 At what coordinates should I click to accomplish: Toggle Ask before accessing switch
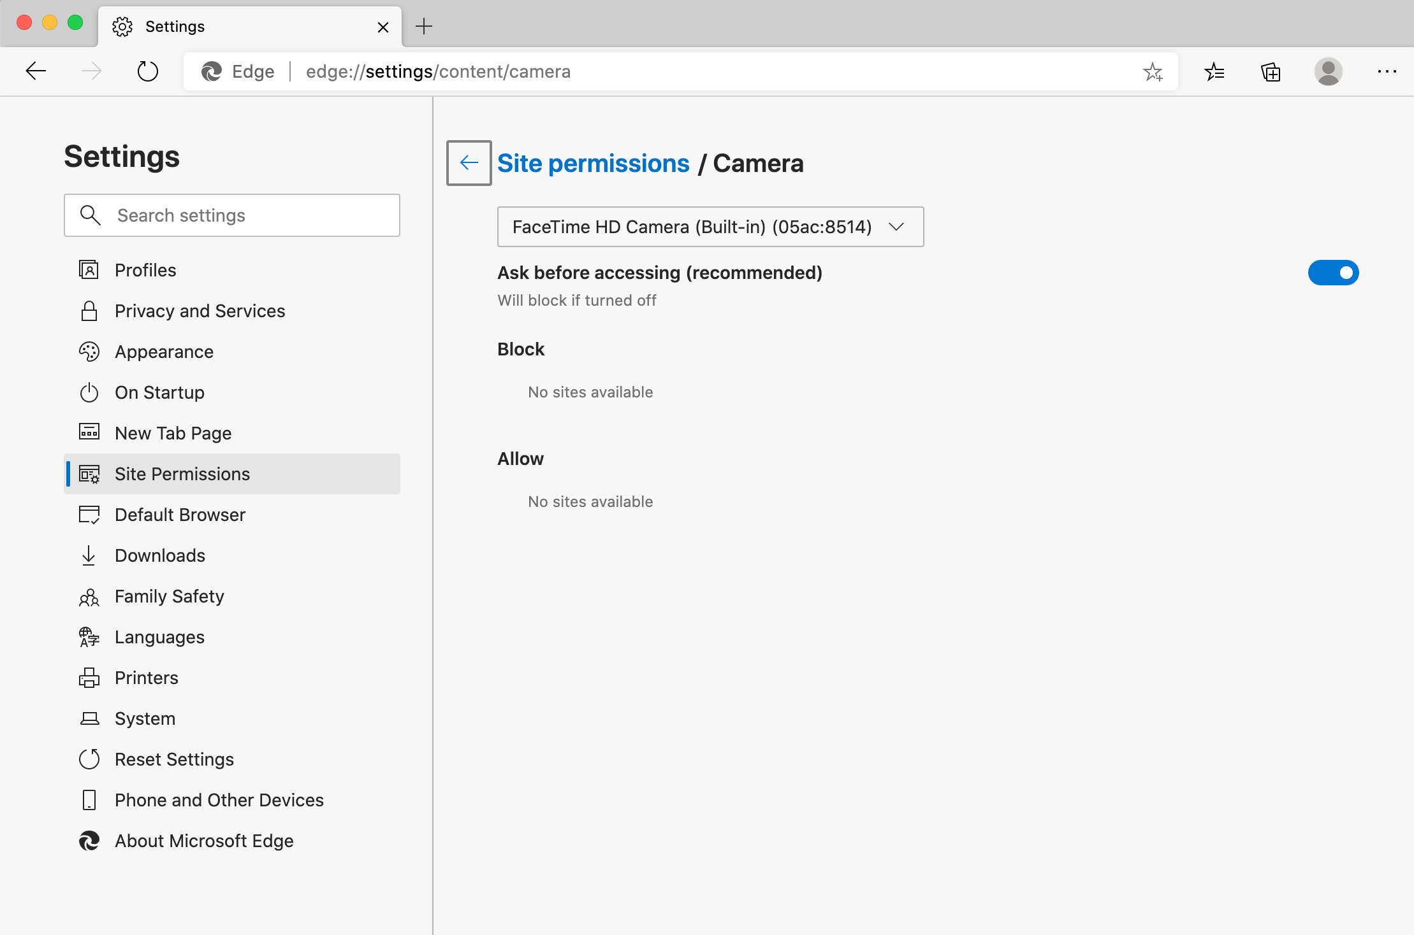pos(1333,273)
